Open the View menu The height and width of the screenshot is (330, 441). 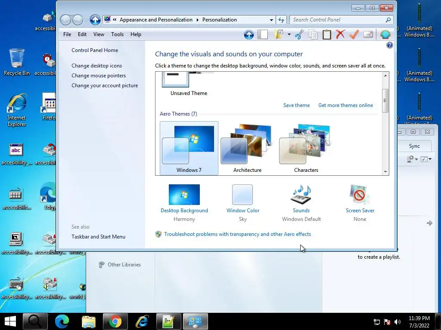pyautogui.click(x=99, y=34)
